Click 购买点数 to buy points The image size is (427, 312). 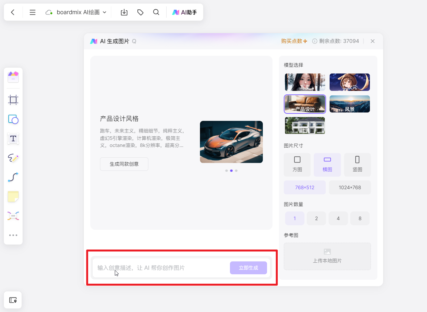(294, 41)
